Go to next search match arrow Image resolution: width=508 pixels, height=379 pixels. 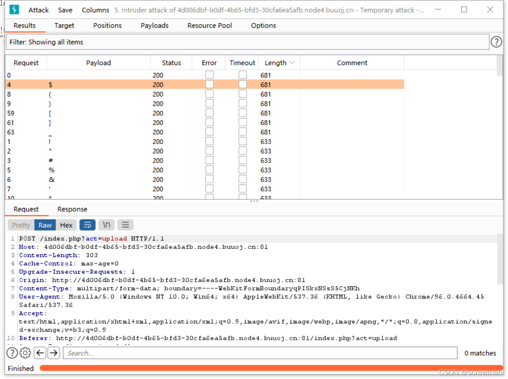[54, 353]
